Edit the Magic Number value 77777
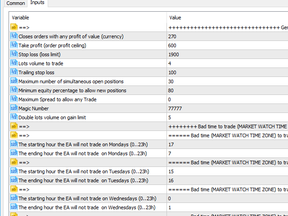Image resolution: width=288 pixels, height=216 pixels. pos(175,108)
